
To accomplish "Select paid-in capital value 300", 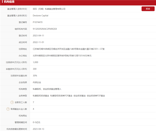I will point(35,69).
